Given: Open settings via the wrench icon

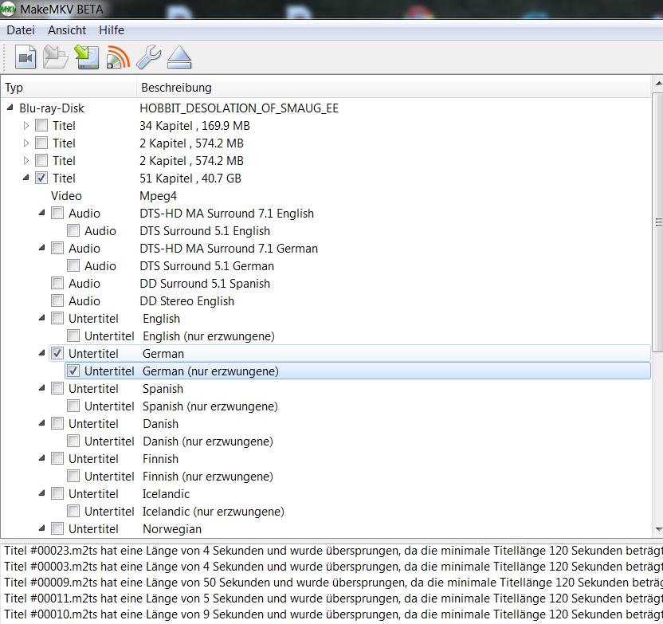Looking at the screenshot, I should [x=148, y=57].
